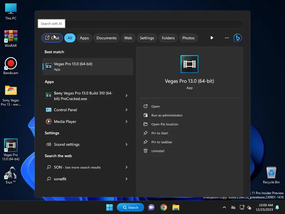Switch to the Chat filter
Viewport: 285px width, 214px height.
tap(52, 38)
